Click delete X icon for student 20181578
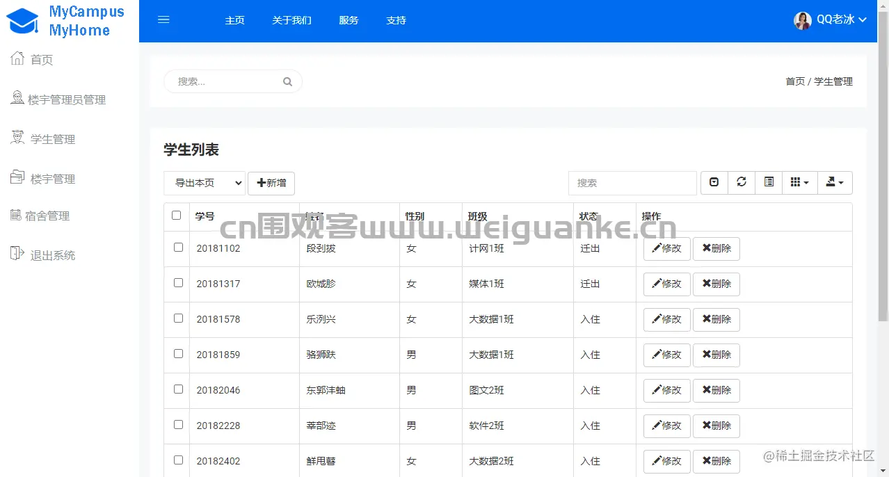Viewport: 889px width, 477px height. pos(706,319)
